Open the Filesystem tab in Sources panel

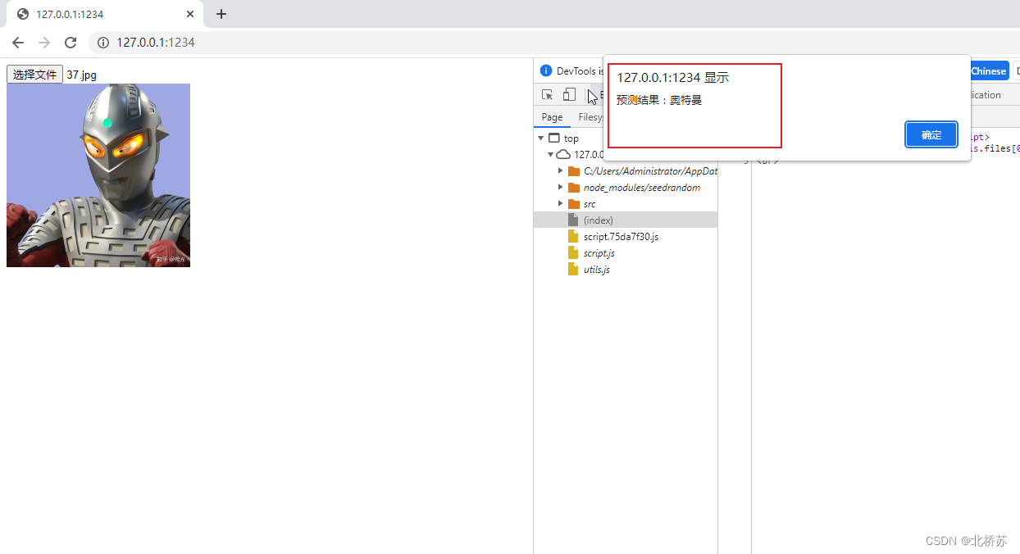[590, 117]
